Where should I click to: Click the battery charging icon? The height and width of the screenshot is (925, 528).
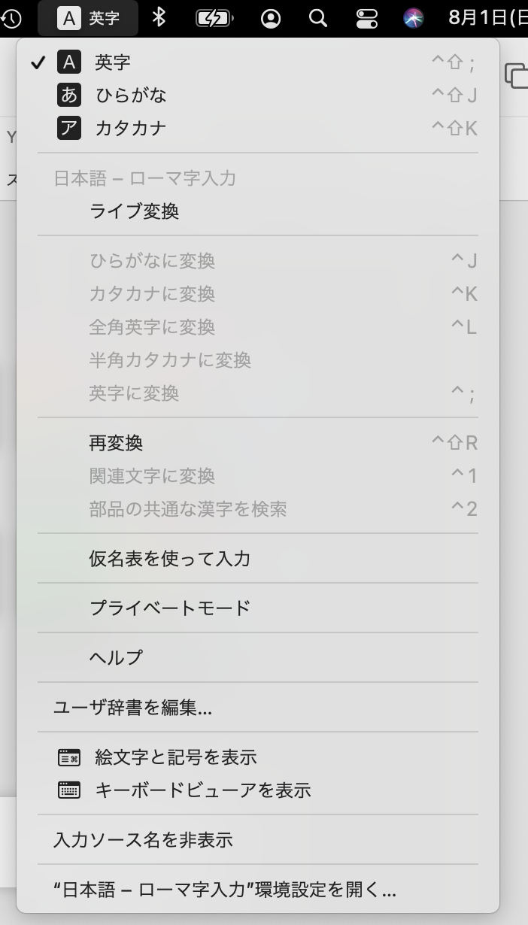click(x=214, y=19)
